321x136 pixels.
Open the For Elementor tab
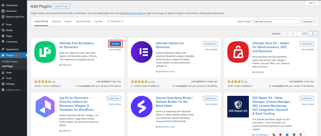pos(115,21)
